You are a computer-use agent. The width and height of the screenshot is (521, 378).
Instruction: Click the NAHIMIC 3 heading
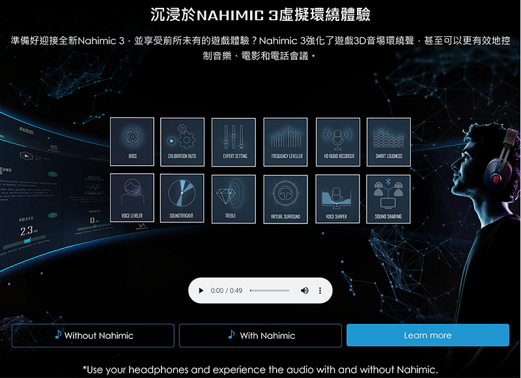[x=260, y=14]
